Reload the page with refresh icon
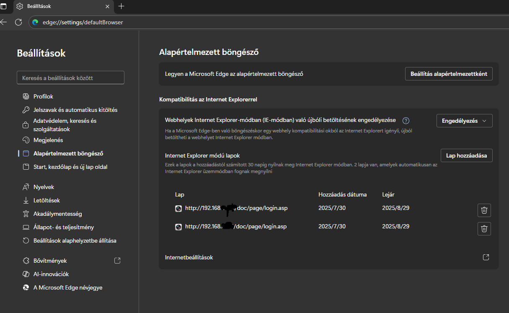Viewport: 509px width, 313px height. point(18,22)
